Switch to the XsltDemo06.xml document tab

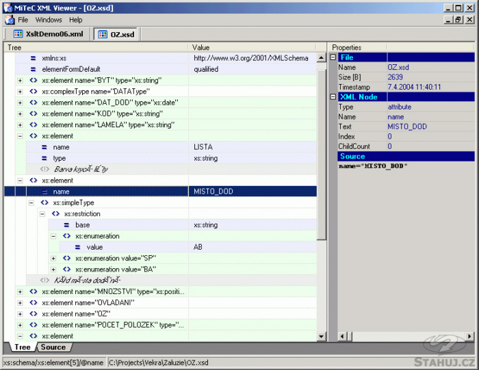click(x=49, y=34)
